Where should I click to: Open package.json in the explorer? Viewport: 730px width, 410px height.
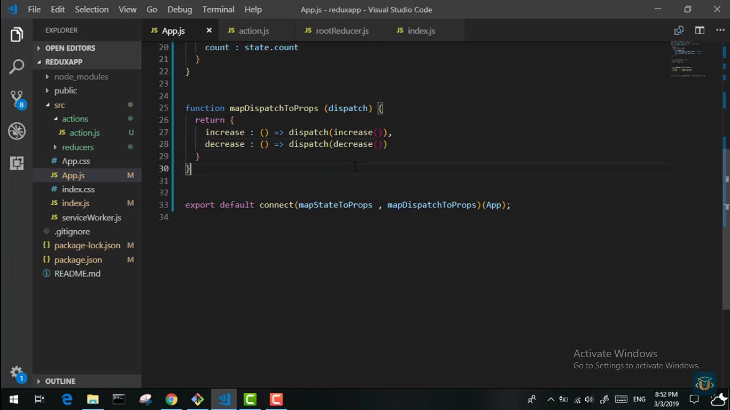coord(78,260)
